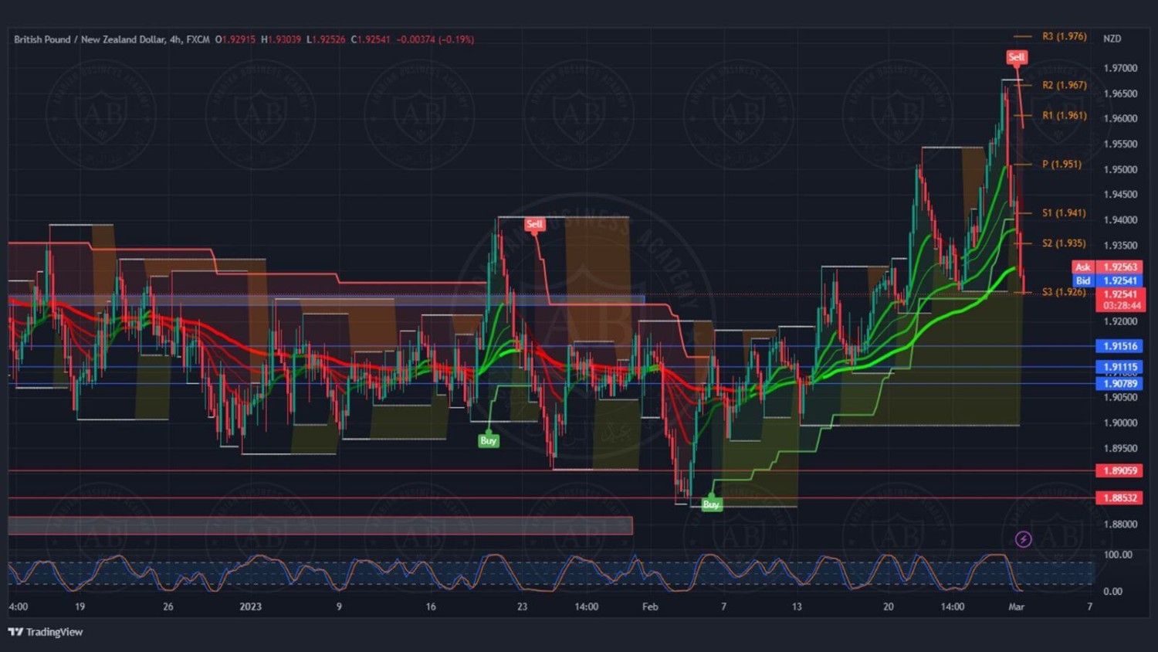Click the blue 1.91115 price level tag

1120,367
